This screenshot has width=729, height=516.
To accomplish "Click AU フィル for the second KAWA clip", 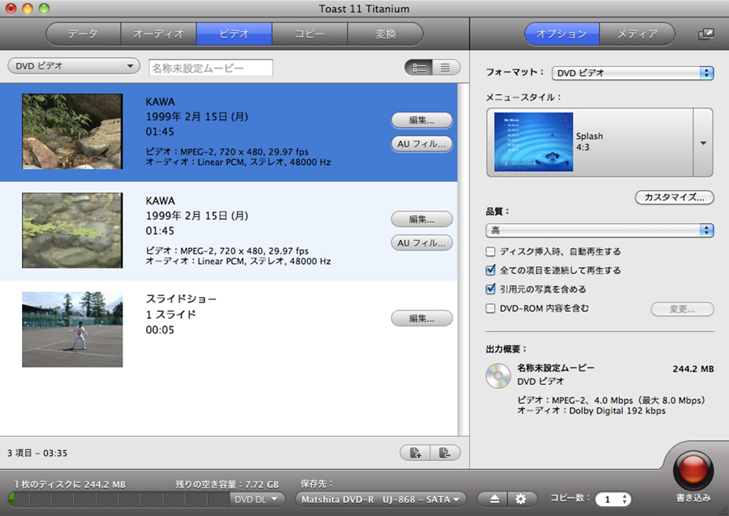I will pos(422,243).
